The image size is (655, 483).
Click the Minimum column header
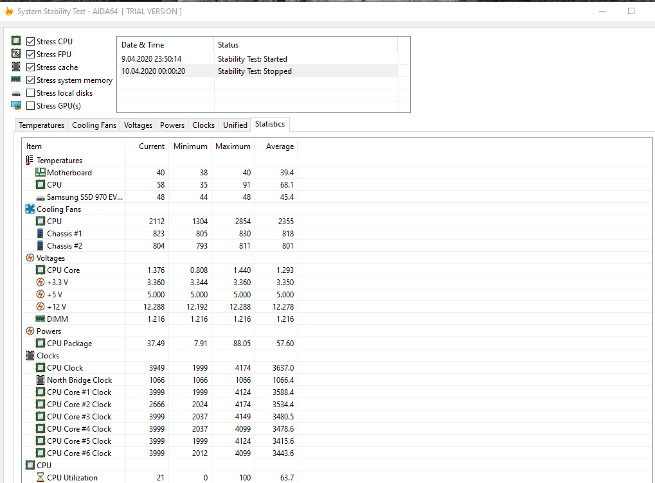[x=190, y=146]
